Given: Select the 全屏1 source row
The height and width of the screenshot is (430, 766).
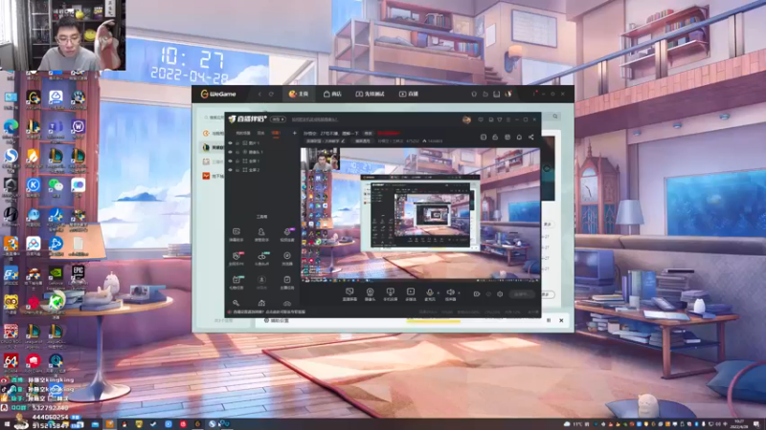Looking at the screenshot, I should click(261, 161).
